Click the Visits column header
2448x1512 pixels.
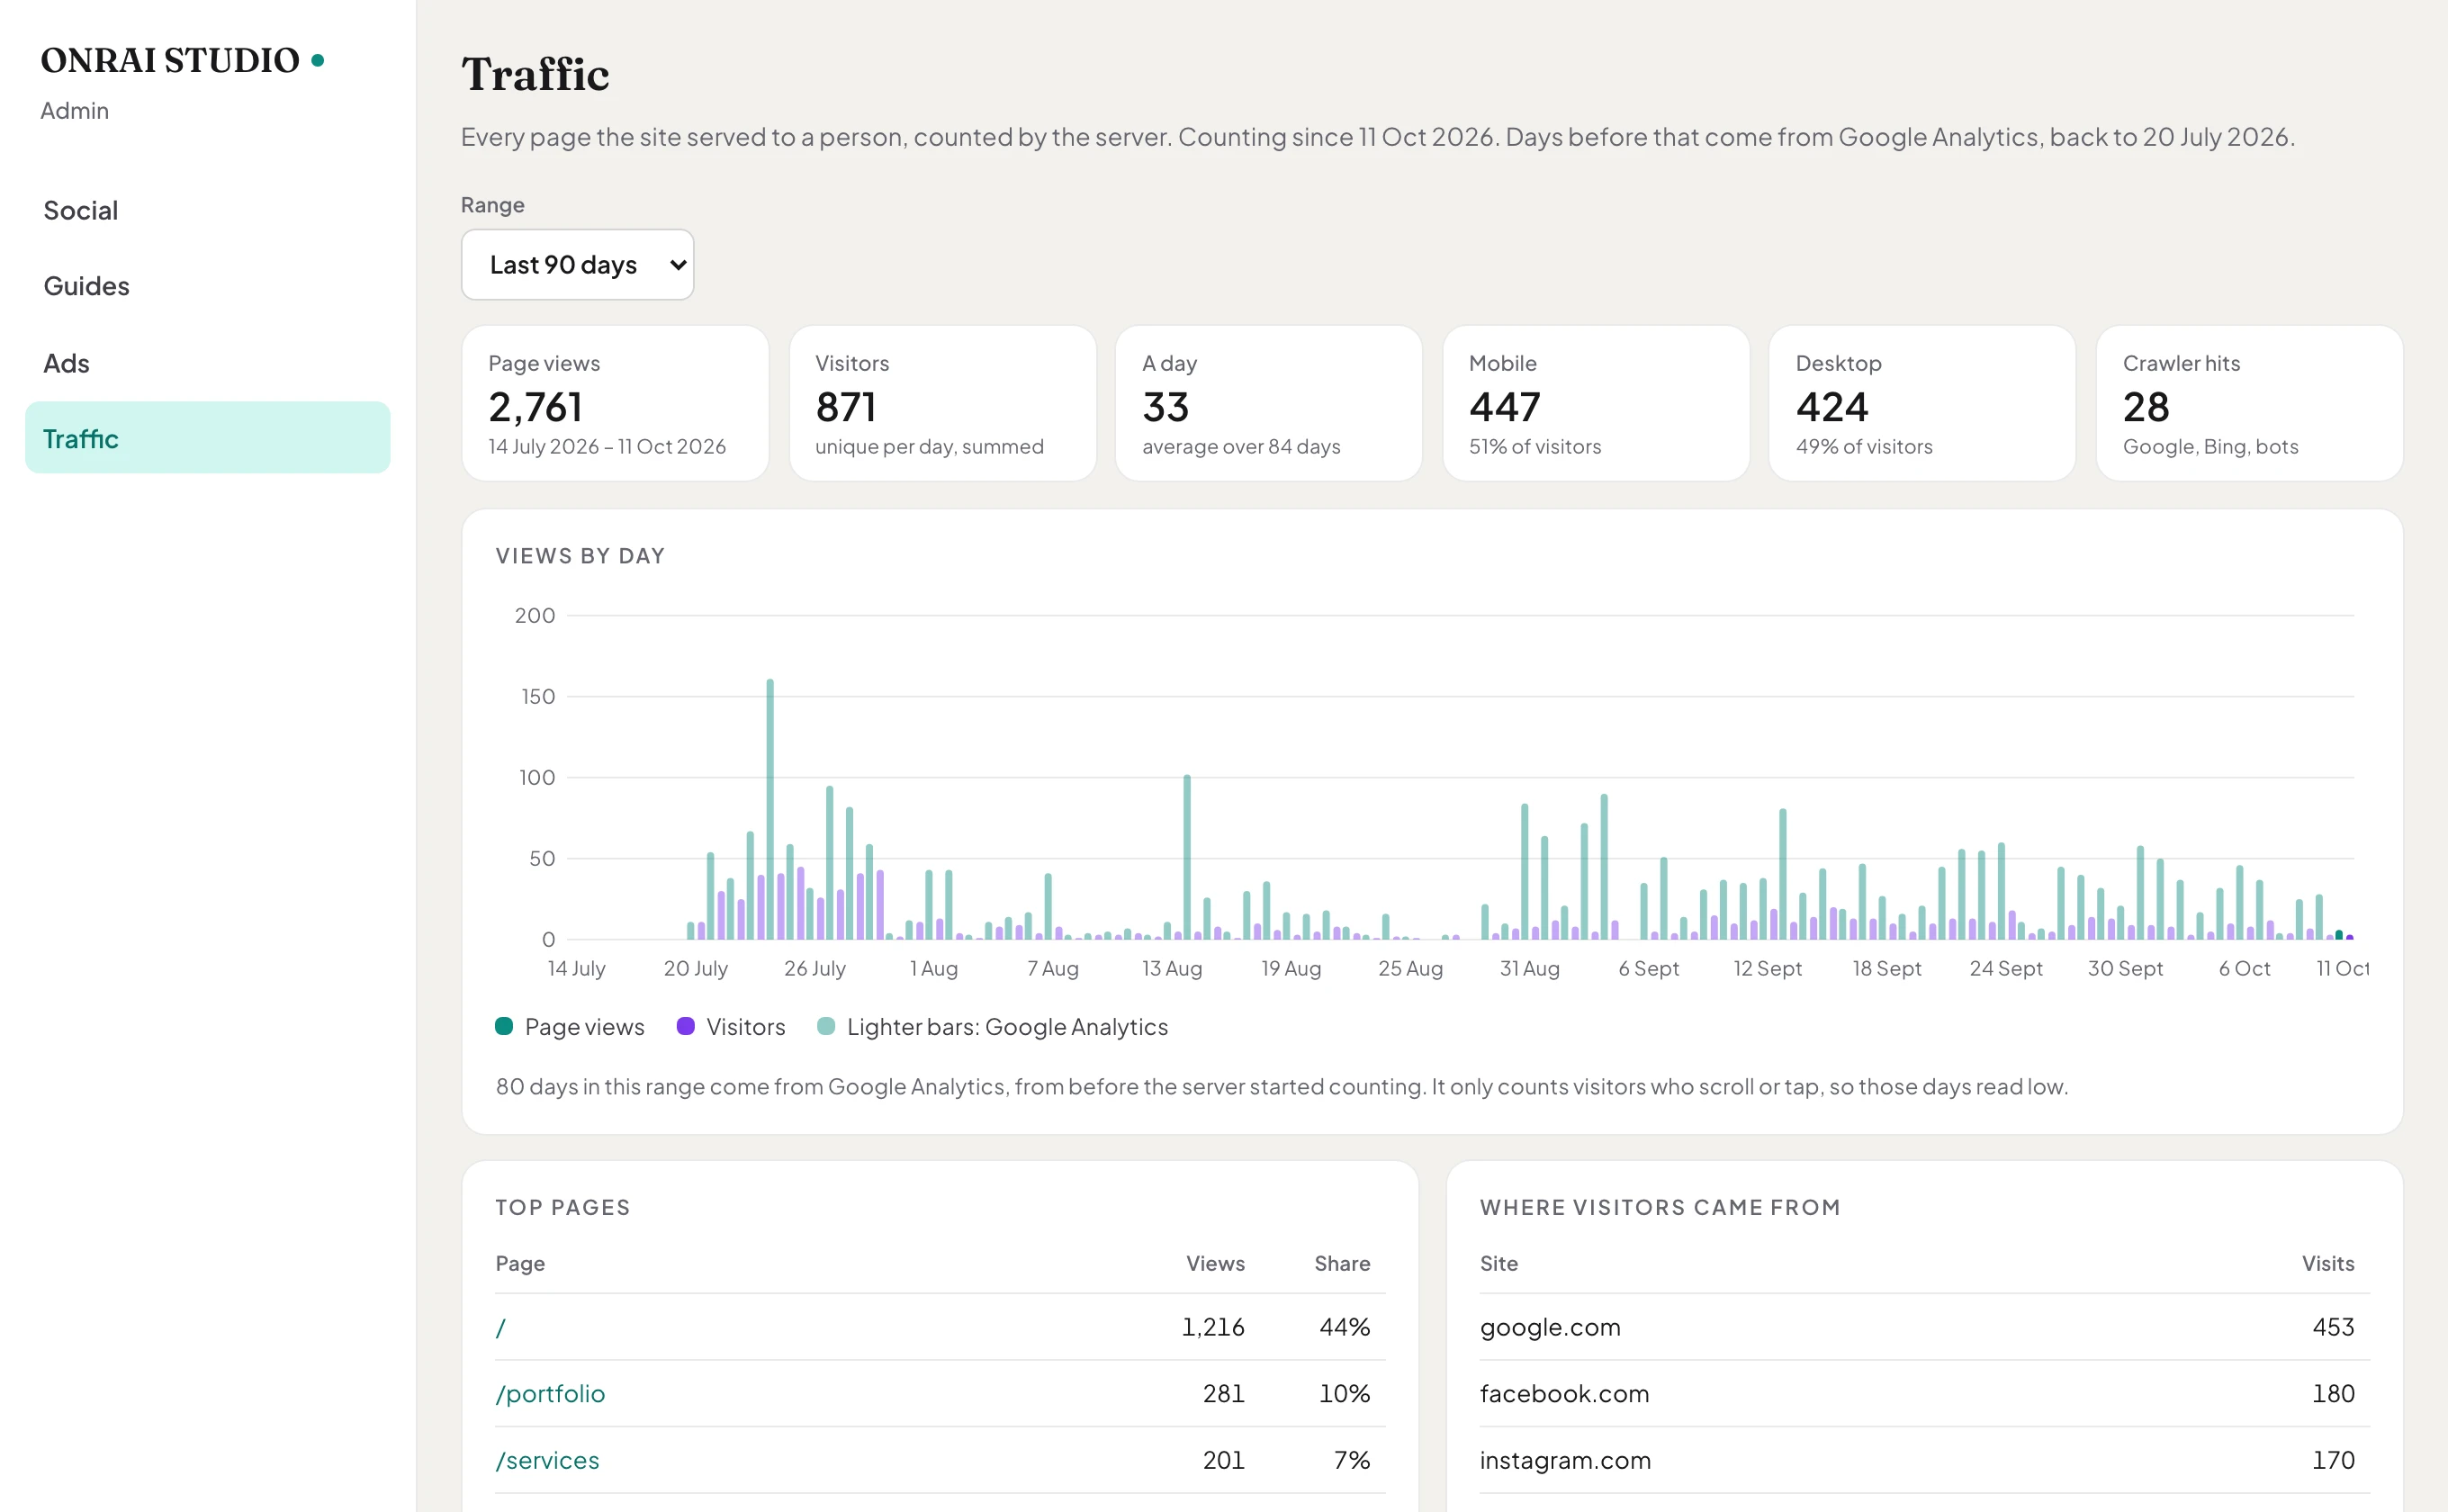(x=2327, y=1263)
